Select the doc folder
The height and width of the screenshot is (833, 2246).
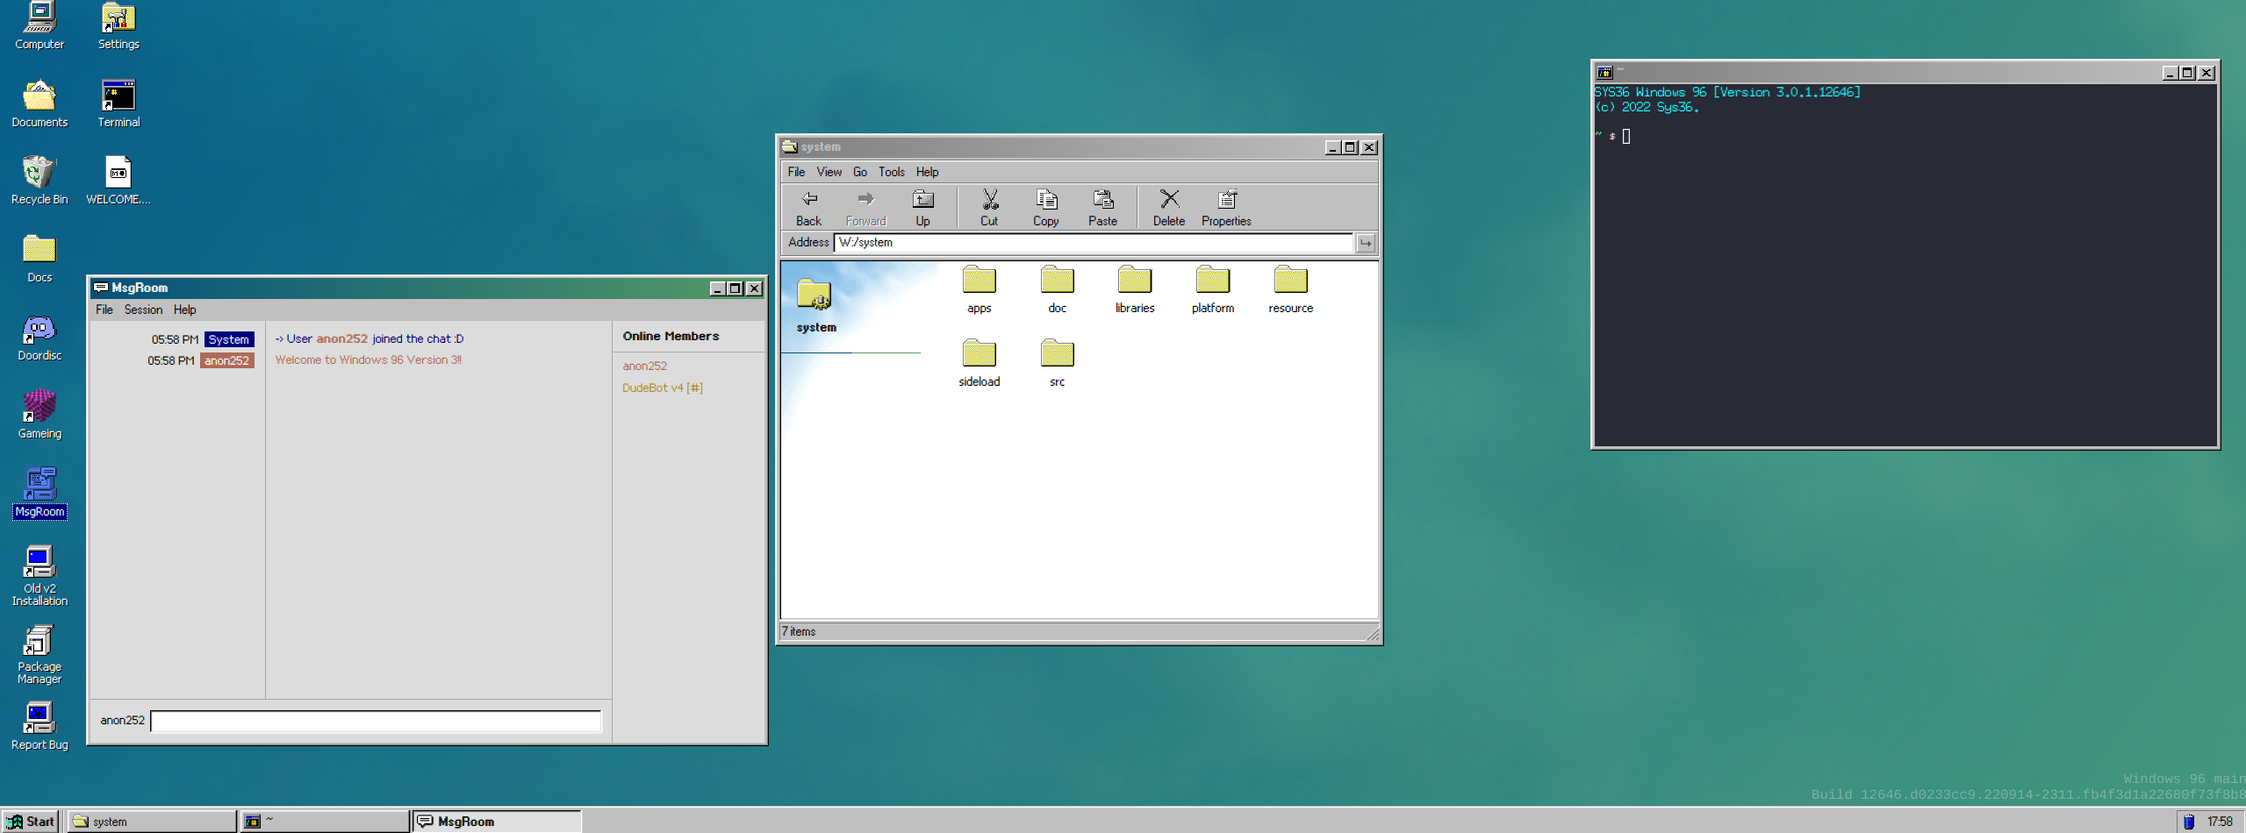(x=1057, y=289)
